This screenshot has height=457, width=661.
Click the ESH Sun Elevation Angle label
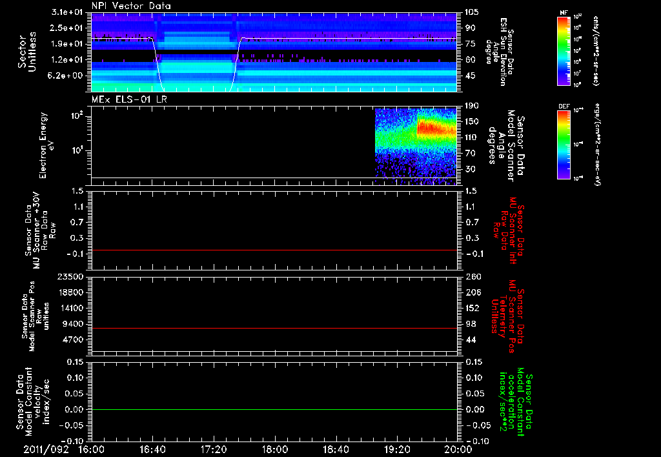coord(499,52)
